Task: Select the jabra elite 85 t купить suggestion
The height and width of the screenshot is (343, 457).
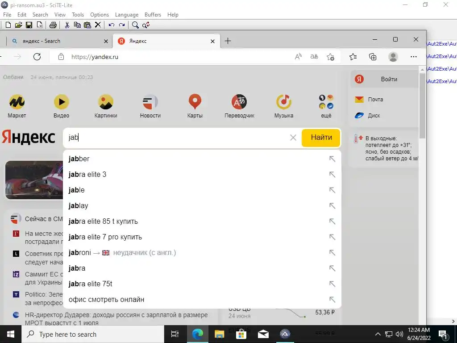Action: click(202, 222)
